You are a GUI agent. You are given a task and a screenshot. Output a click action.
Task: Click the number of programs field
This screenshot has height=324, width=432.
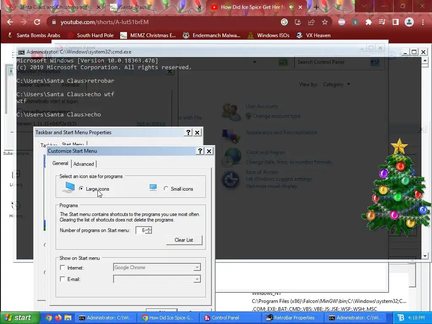coord(141,230)
